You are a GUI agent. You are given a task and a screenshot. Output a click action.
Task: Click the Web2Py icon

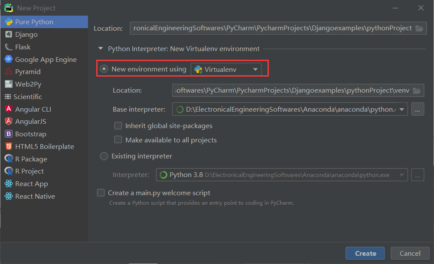(9, 84)
